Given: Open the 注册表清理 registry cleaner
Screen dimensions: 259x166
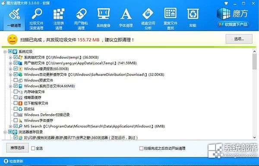Looking at the screenshot, I should [x=59, y=19].
